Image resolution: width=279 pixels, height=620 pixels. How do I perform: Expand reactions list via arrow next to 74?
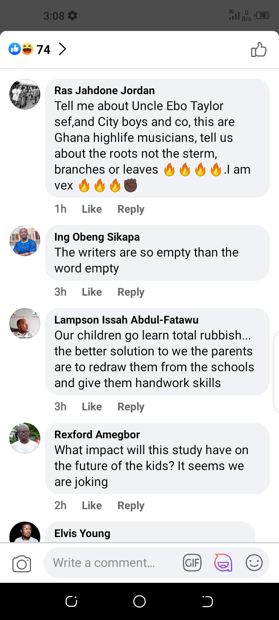click(x=62, y=49)
